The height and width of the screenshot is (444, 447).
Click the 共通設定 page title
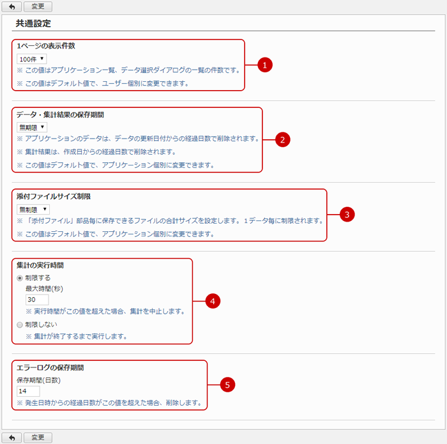tap(33, 23)
